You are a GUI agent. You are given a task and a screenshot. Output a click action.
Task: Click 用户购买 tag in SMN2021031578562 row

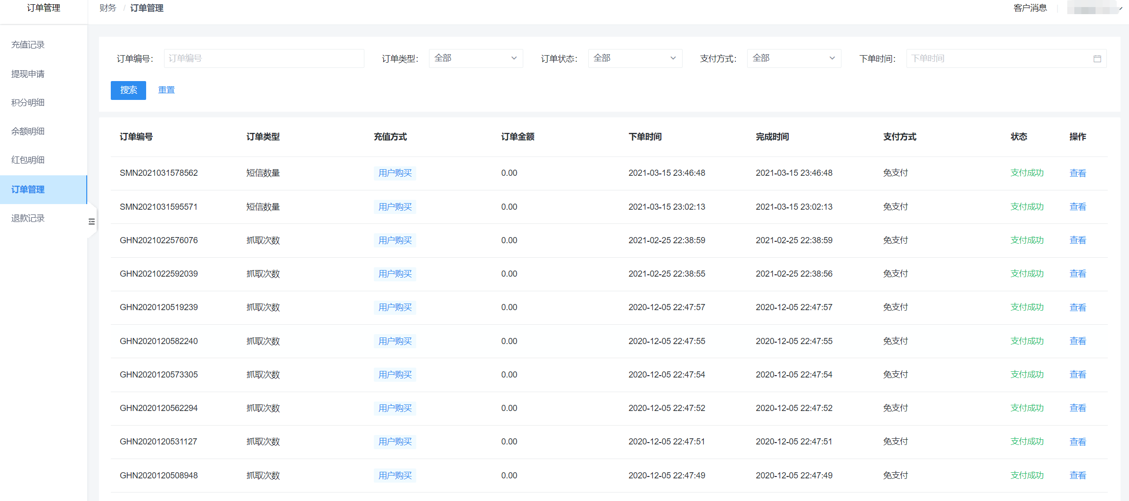pos(395,173)
